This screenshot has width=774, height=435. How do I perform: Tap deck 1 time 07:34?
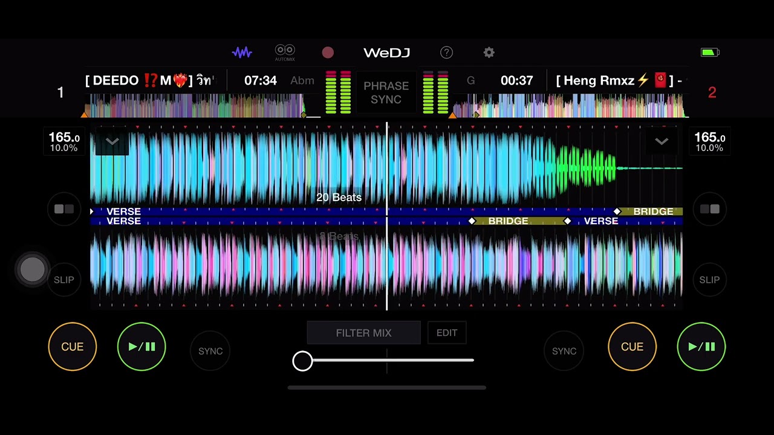261,80
